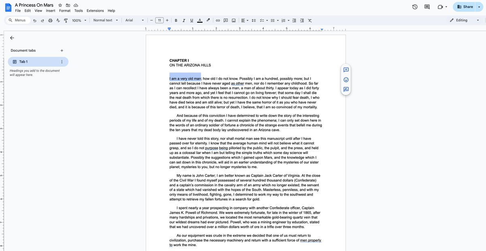Add an emoji reaction
This screenshot has width=486, height=251.
[x=346, y=80]
